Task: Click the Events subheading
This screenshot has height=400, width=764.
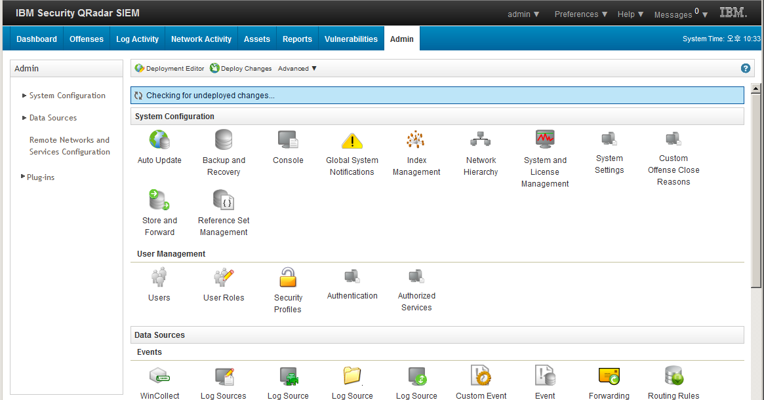Action: (149, 352)
